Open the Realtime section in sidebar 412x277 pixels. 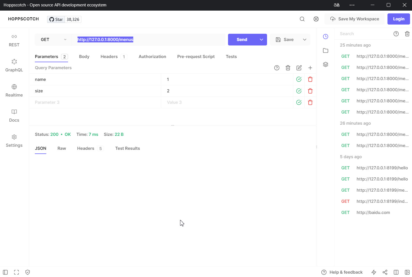[14, 91]
